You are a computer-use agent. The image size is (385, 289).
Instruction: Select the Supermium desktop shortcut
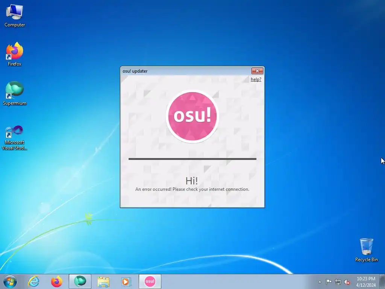pyautogui.click(x=15, y=93)
